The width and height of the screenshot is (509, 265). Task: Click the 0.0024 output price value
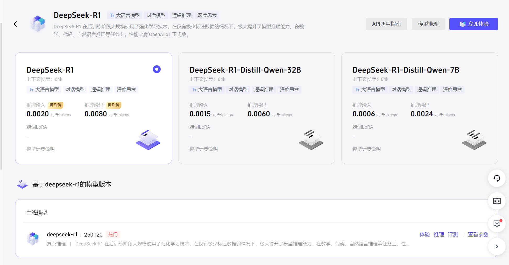(422, 114)
